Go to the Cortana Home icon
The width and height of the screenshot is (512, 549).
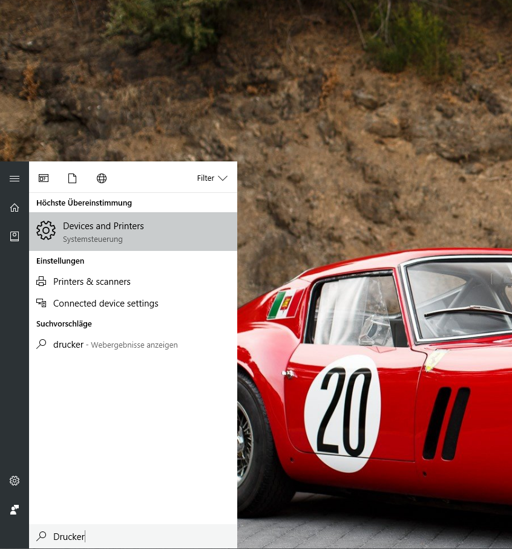[x=15, y=207]
